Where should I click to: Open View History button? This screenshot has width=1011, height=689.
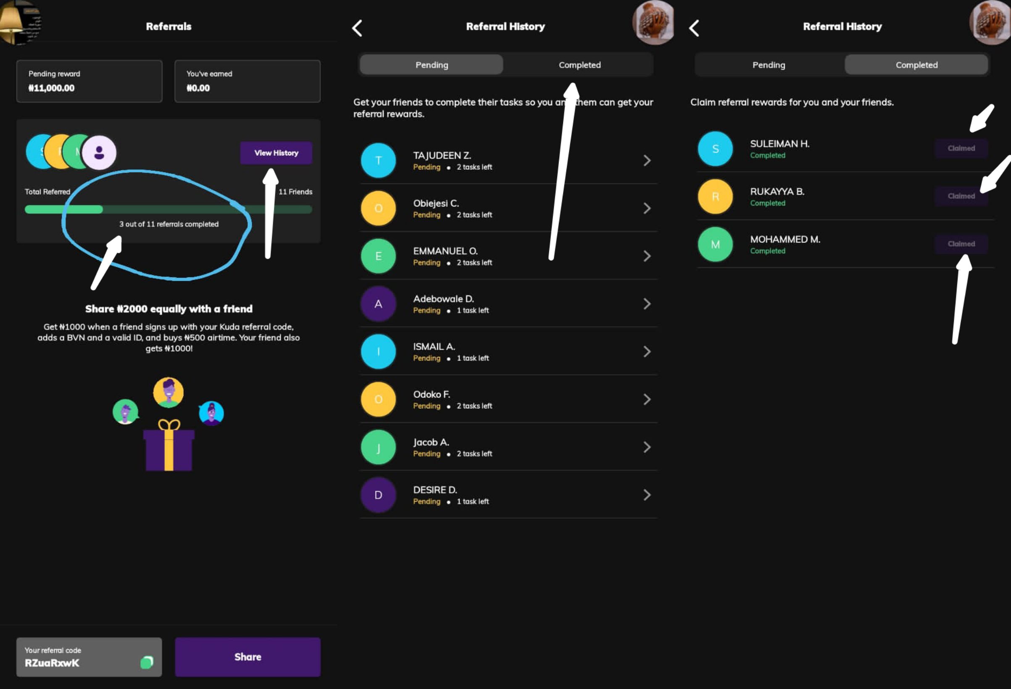tap(276, 153)
